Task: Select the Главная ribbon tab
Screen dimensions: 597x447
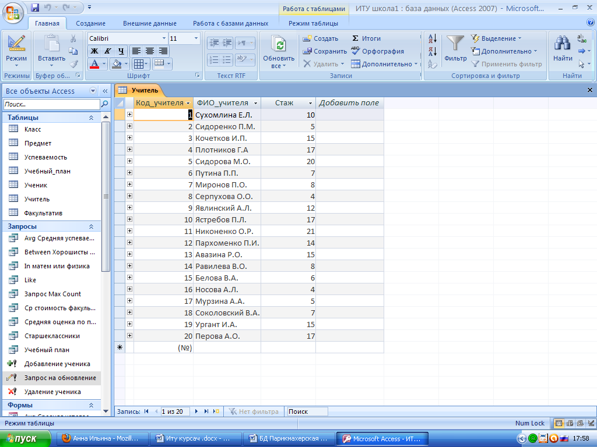Action: tap(47, 23)
